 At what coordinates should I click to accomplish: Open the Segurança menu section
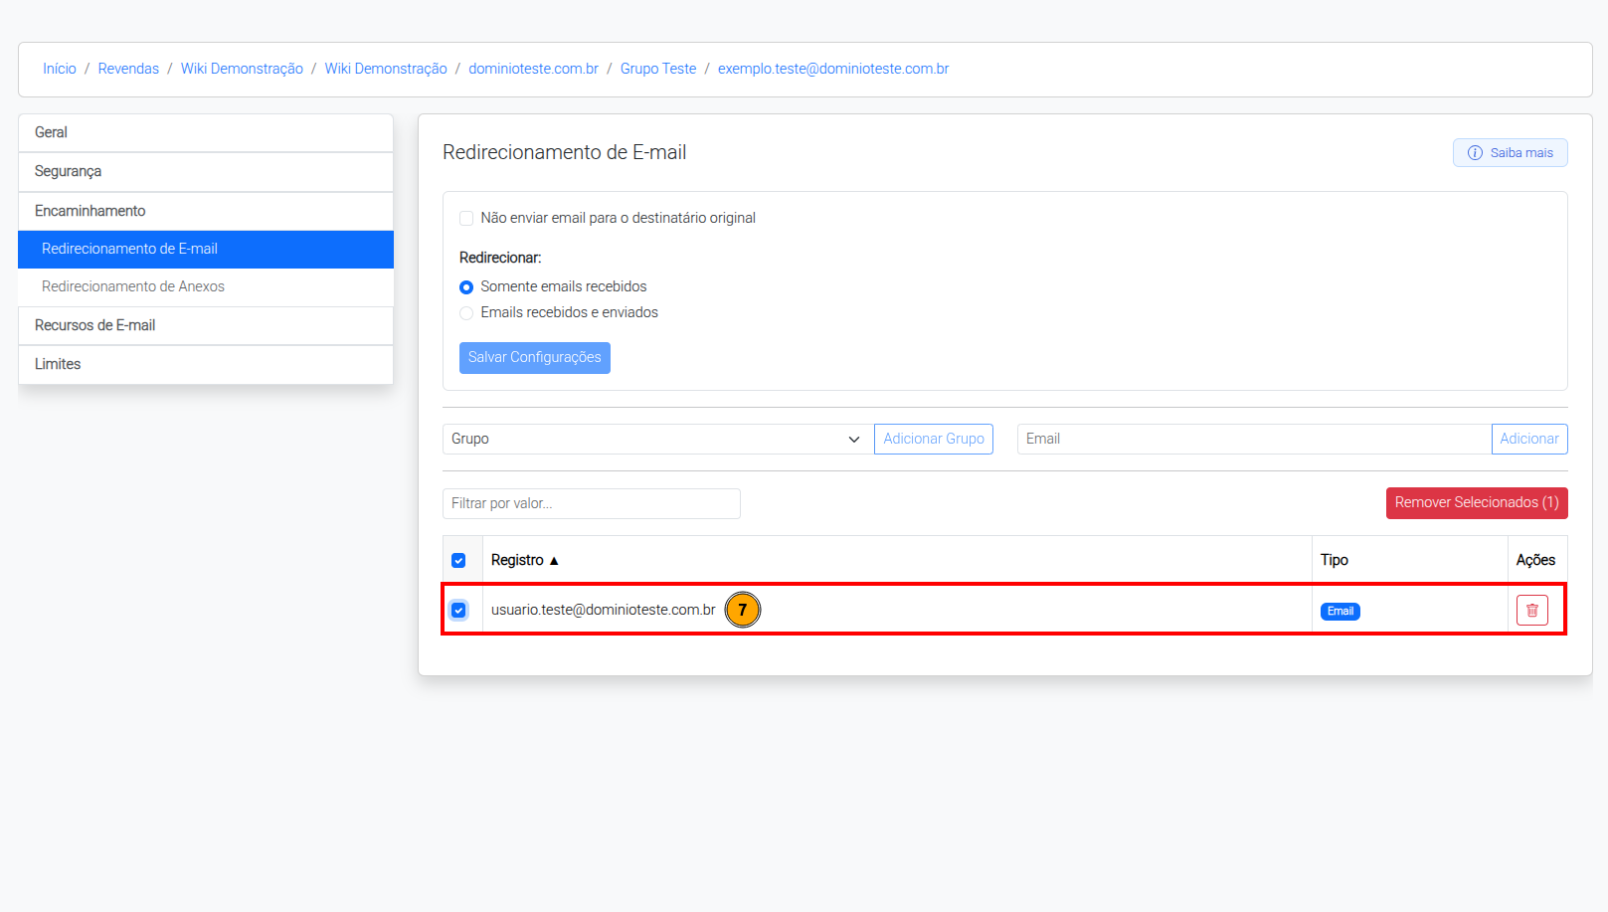pyautogui.click(x=206, y=171)
